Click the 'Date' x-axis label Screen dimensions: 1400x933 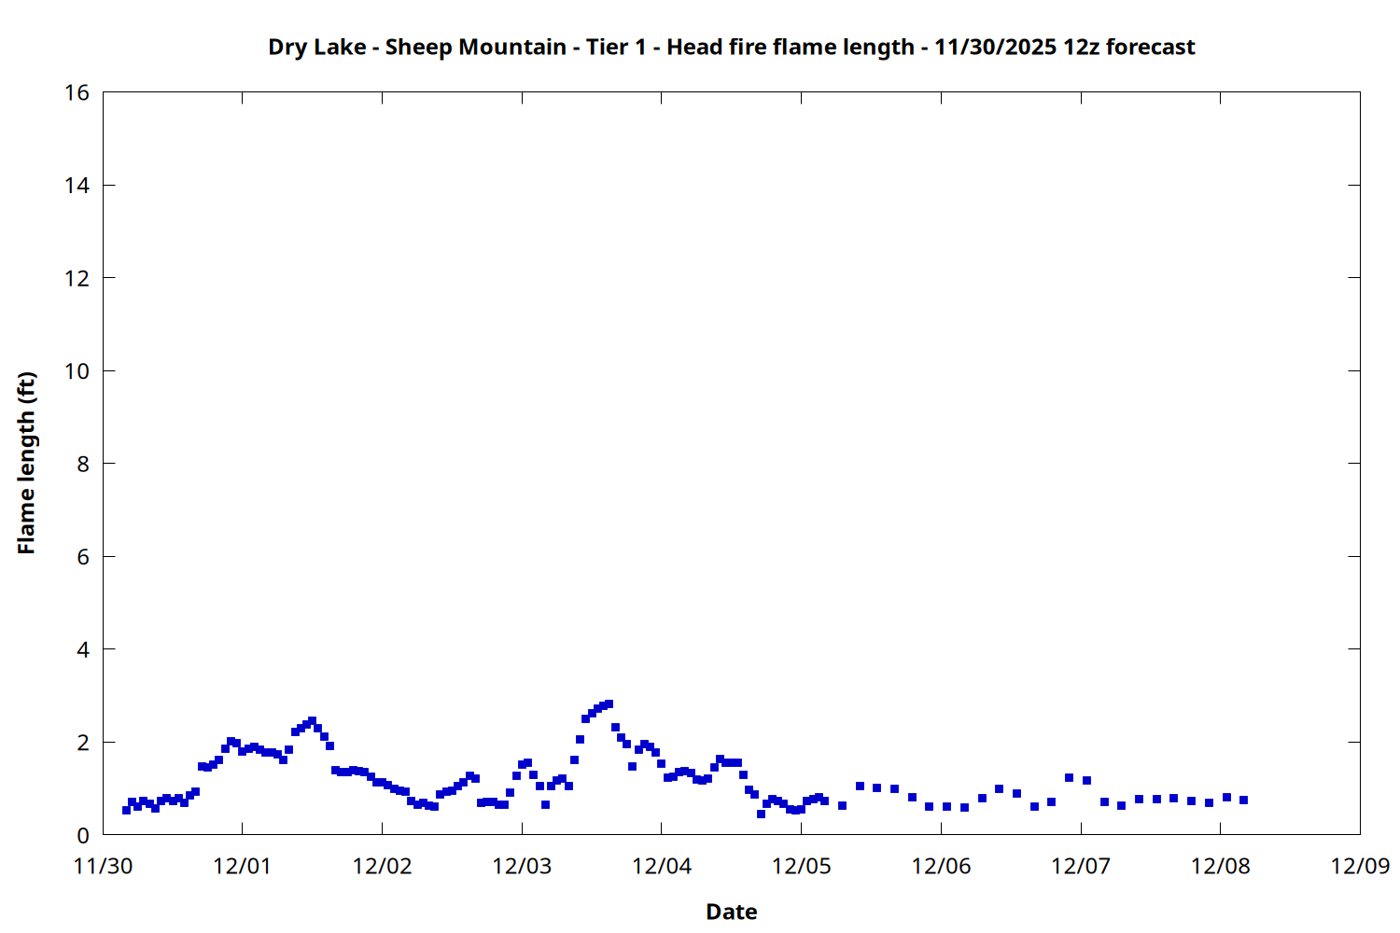731,912
